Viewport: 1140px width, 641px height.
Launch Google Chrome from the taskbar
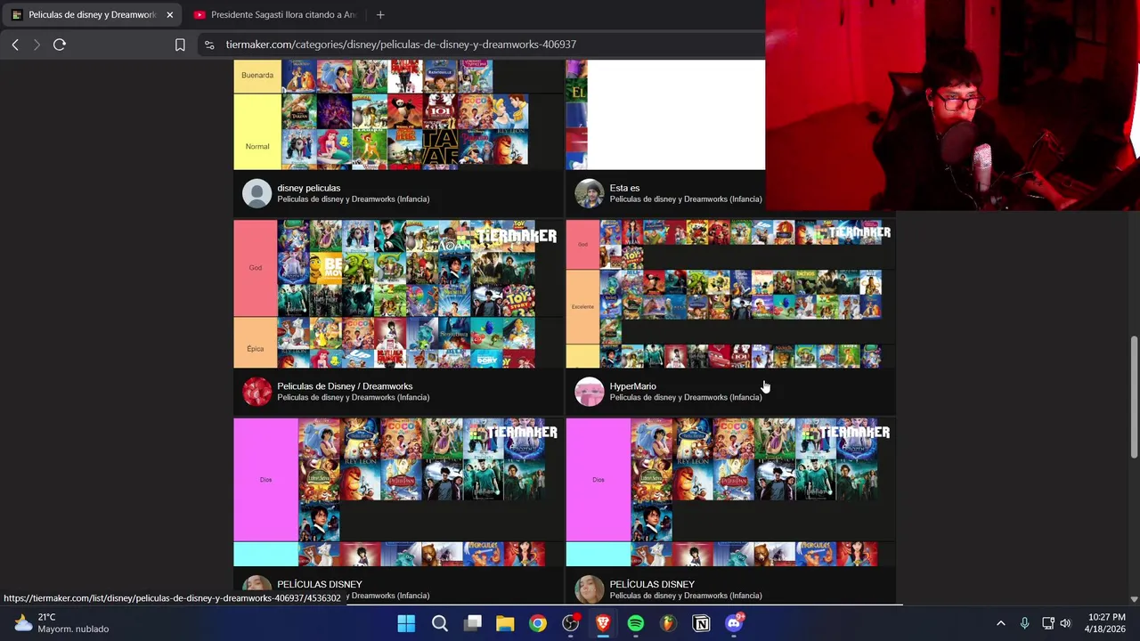coord(538,623)
